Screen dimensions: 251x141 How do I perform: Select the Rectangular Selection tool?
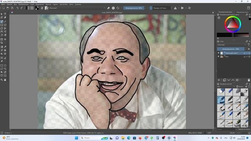pyautogui.click(x=2, y=65)
